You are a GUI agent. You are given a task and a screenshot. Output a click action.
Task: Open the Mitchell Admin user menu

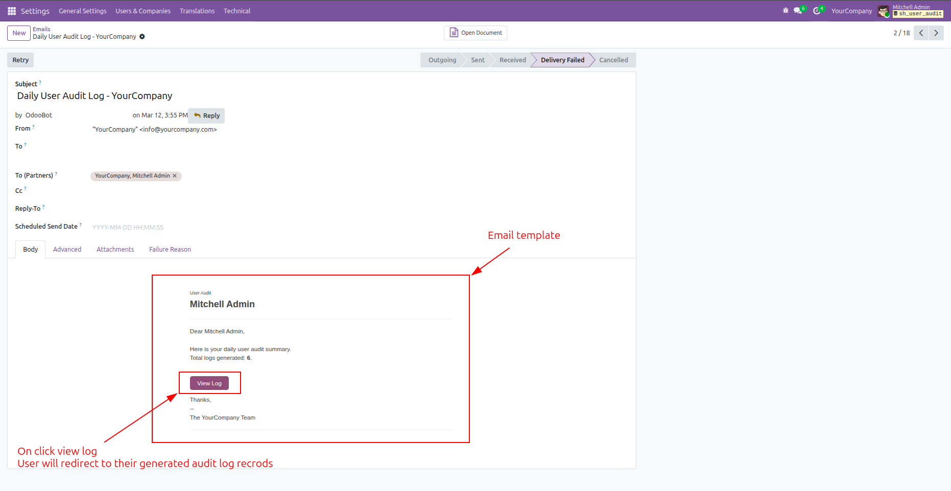910,11
